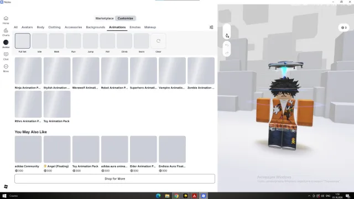Image resolution: width=354 pixels, height=199 pixels.
Task: Click the Clear animation reset icon
Action: (x=158, y=41)
